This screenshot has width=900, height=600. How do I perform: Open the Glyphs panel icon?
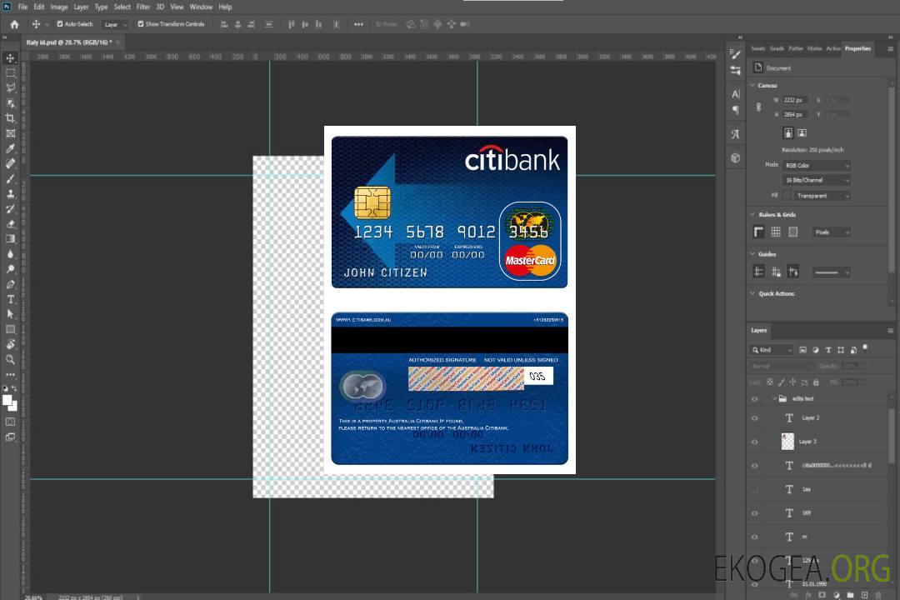pos(736,134)
